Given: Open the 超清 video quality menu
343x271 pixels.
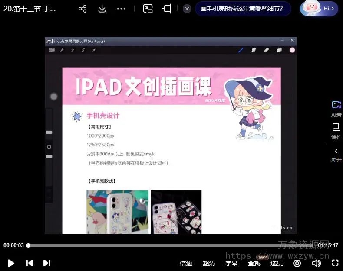Looking at the screenshot, I should [x=209, y=263].
